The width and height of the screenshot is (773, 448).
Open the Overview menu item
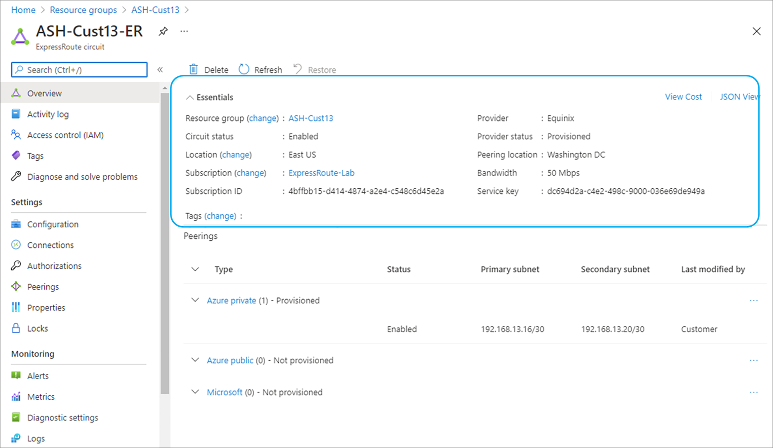(x=80, y=93)
